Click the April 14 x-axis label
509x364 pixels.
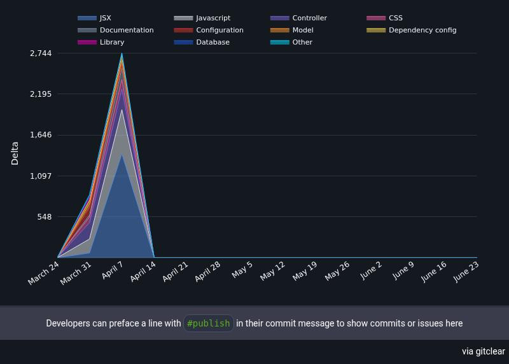[142, 273]
